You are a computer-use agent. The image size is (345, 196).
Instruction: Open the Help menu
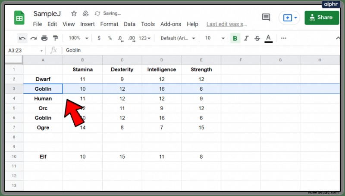192,24
